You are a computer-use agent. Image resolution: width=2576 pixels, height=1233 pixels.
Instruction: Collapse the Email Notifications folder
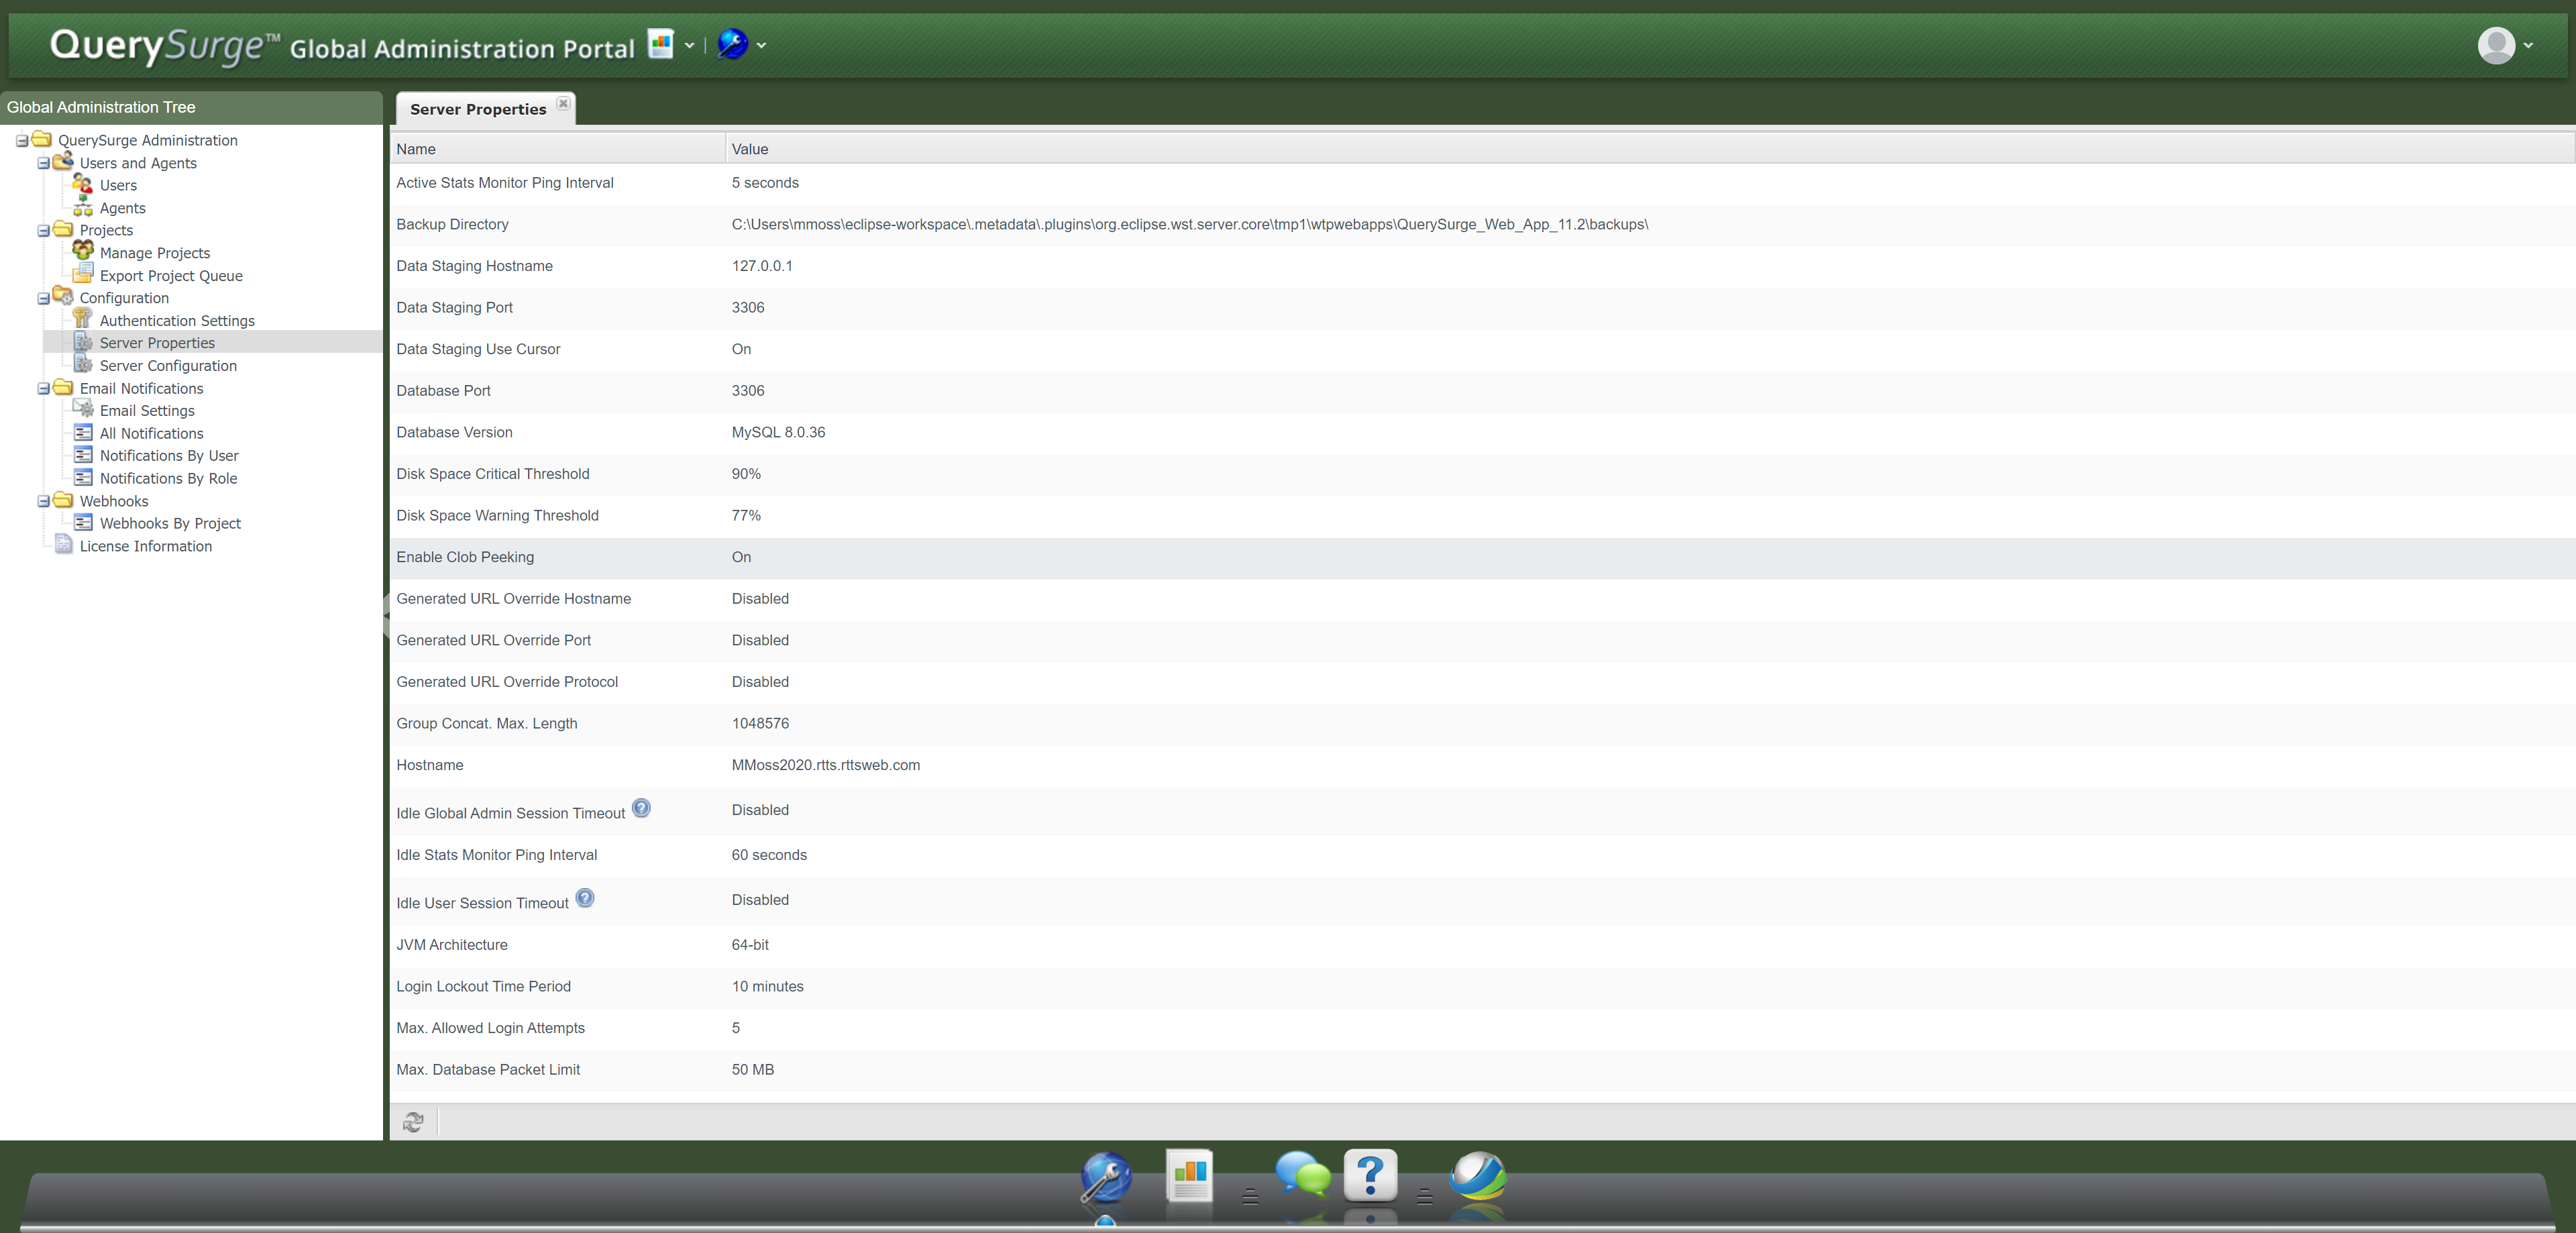[x=44, y=389]
